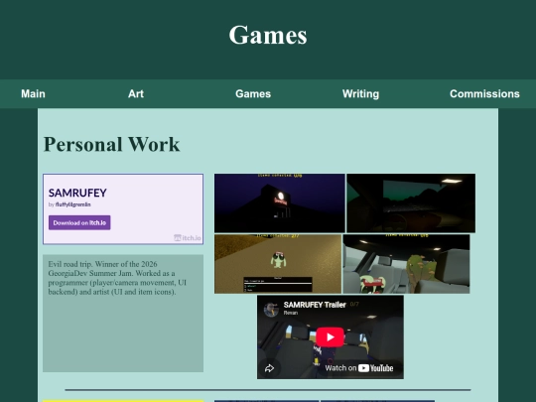Screen dimensions: 536x402
Task: Click the Games page title
Action: click(x=268, y=35)
